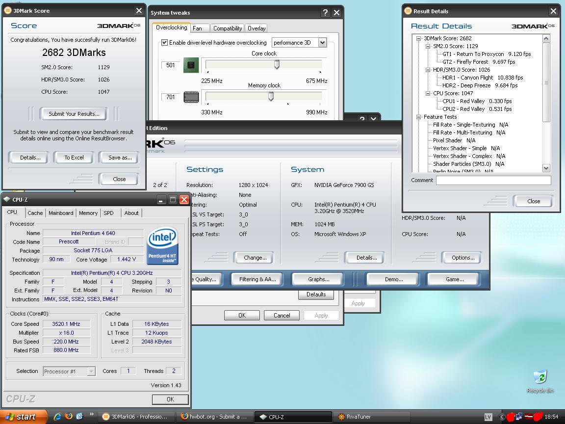
Task: Maximize the CPU-Z window
Action: click(x=173, y=199)
